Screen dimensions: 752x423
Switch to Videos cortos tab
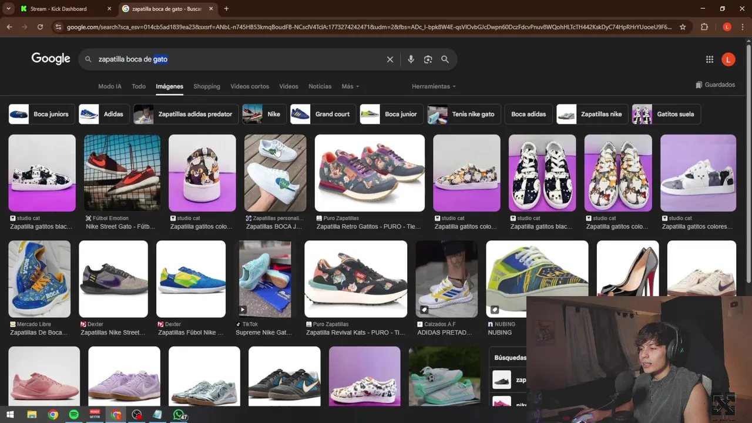(x=250, y=86)
